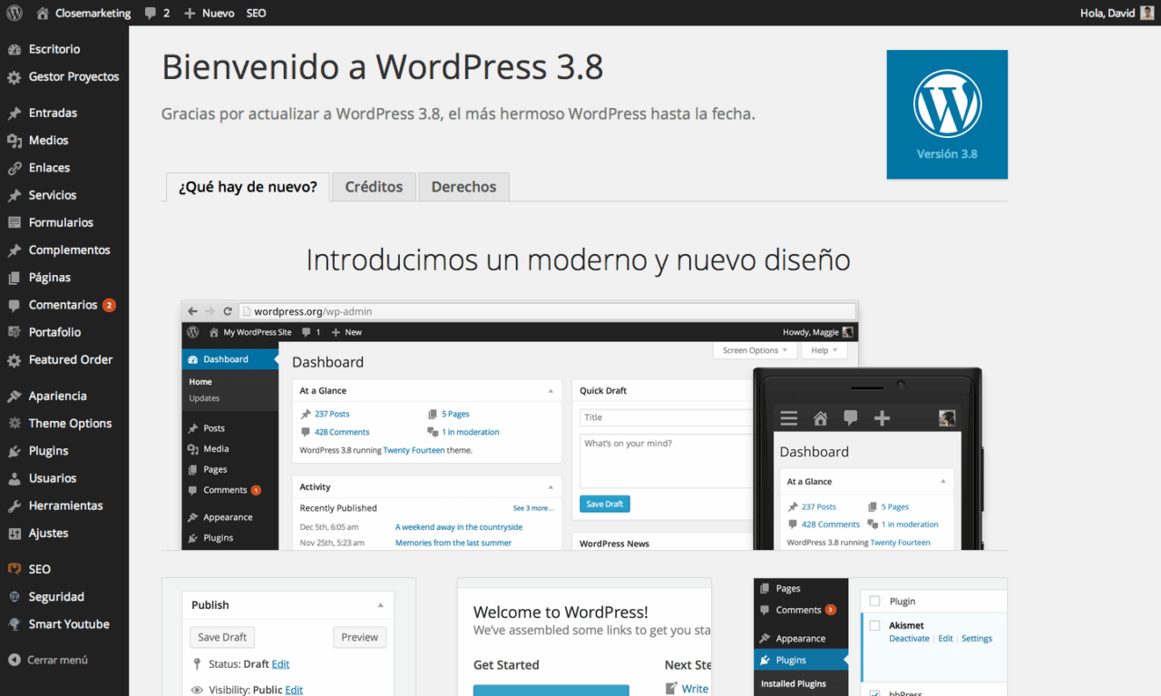Collapse the Publish box with its arrow

tap(381, 605)
